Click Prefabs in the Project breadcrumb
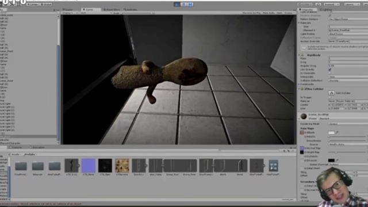368x207 pixels. pyautogui.click(x=30, y=155)
